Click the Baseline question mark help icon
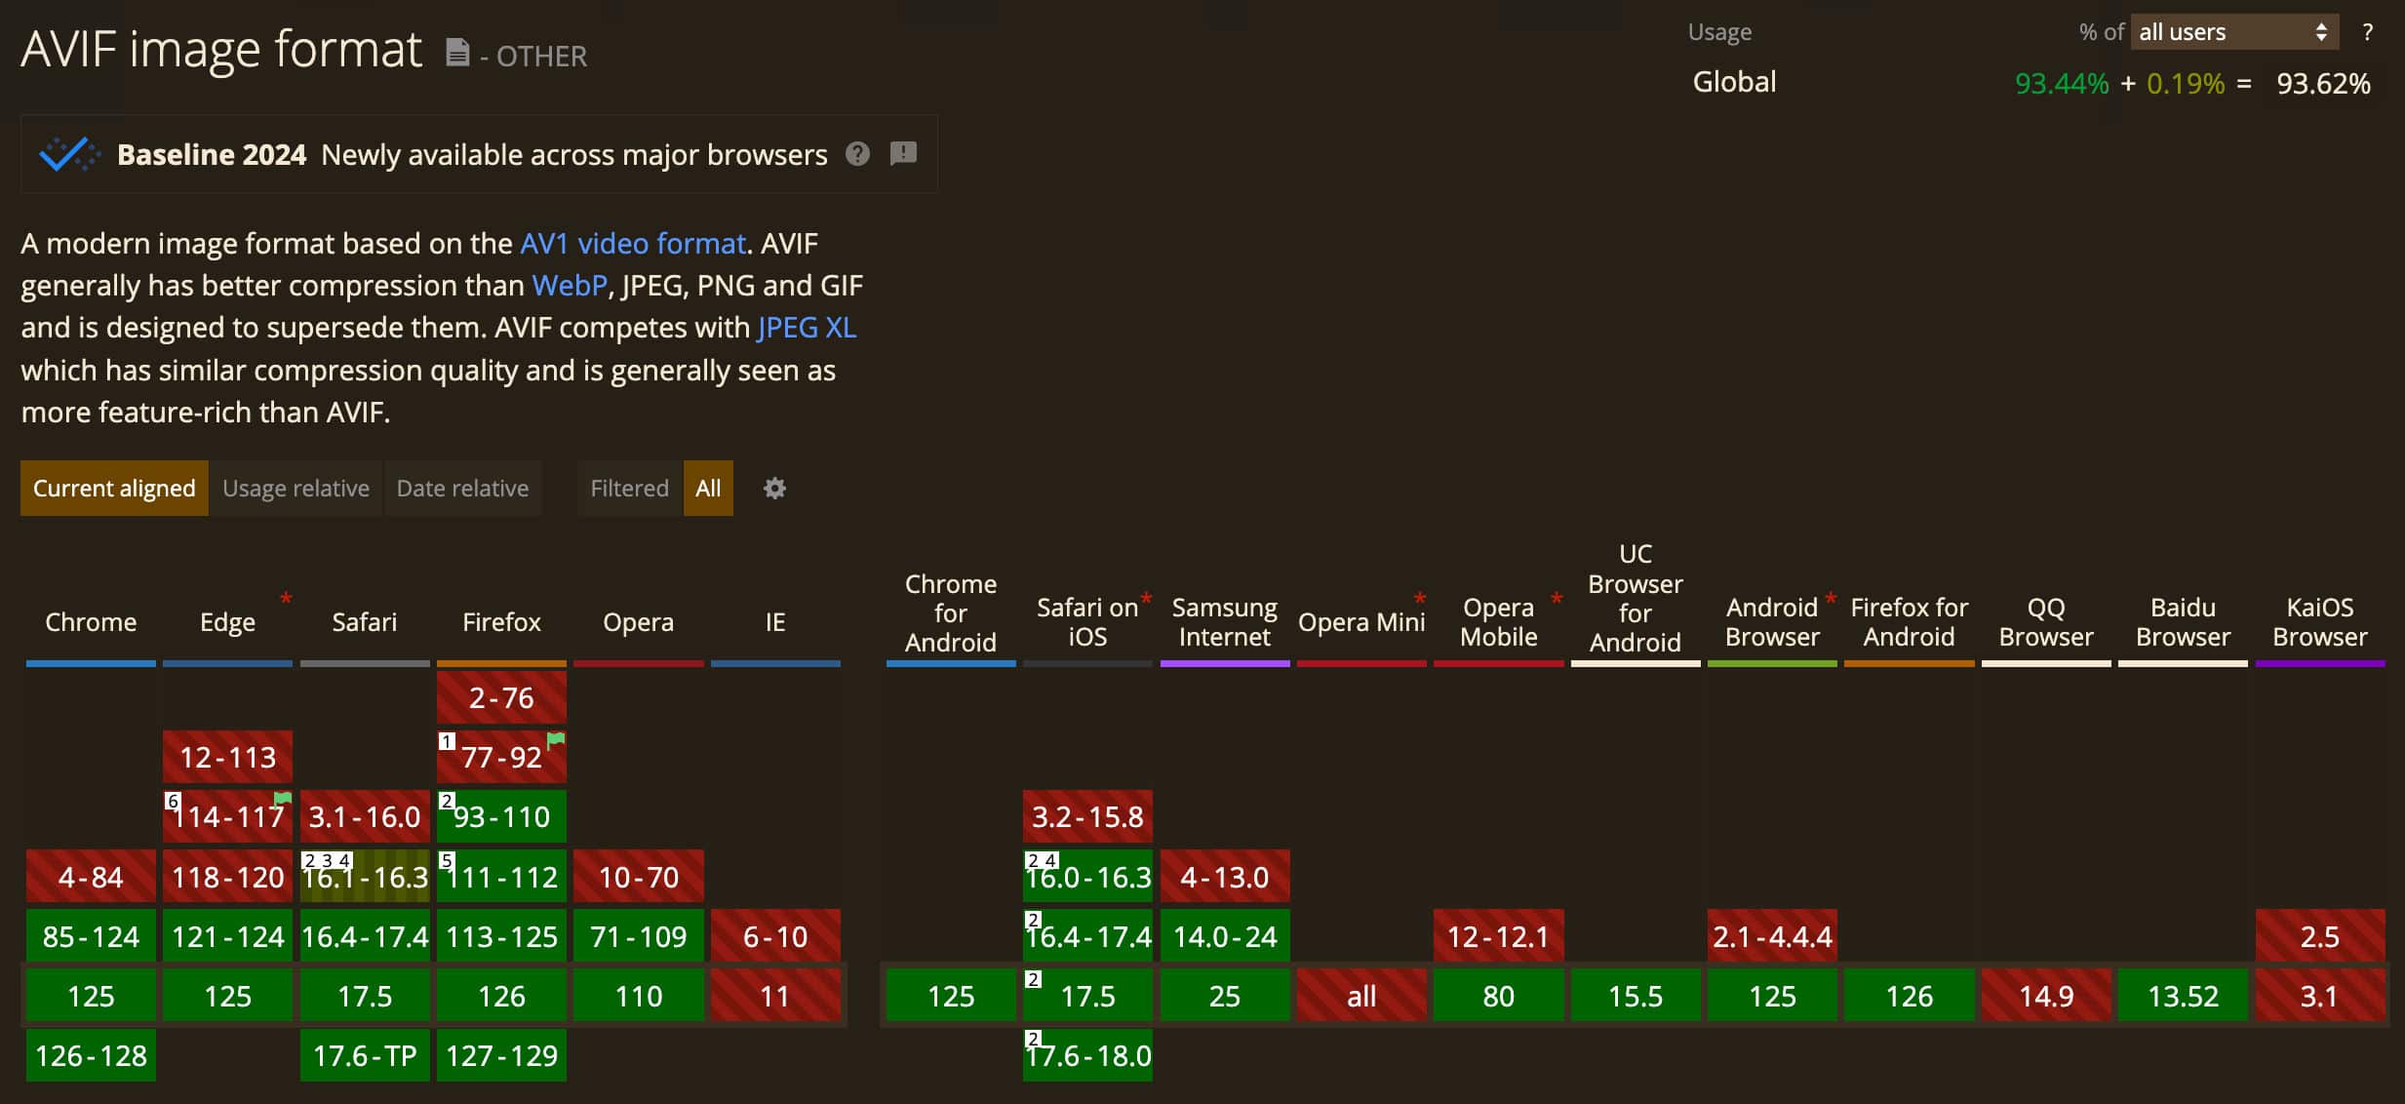The image size is (2405, 1104). (x=857, y=154)
